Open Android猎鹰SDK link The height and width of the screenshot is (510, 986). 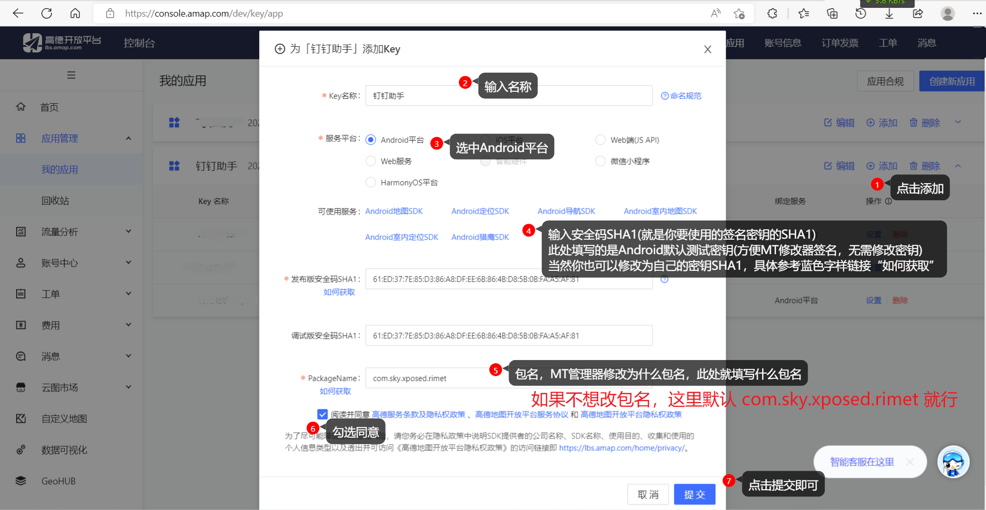coord(480,237)
